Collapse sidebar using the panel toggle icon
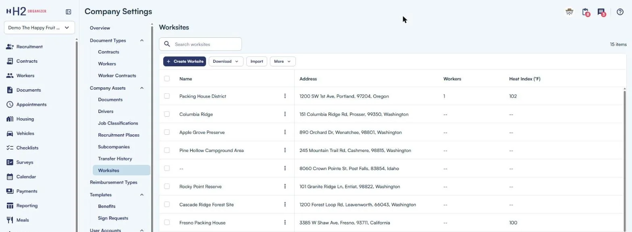Screen dimensions: 632x232 coord(69,12)
